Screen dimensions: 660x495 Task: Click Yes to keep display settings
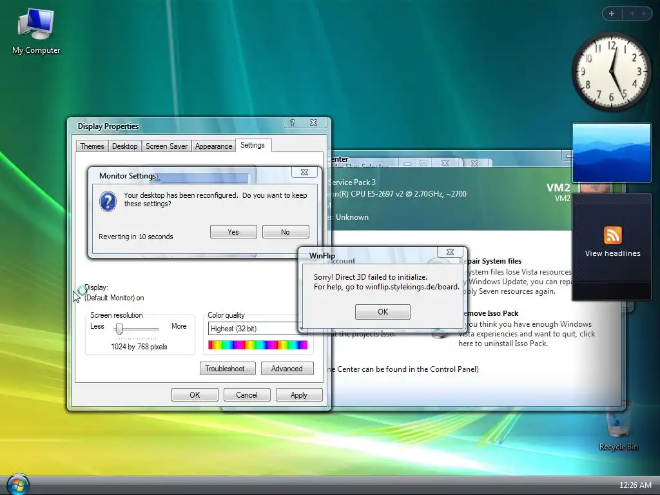233,232
